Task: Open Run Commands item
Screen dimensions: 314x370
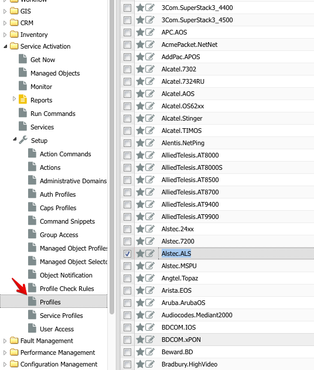Action: click(x=53, y=114)
